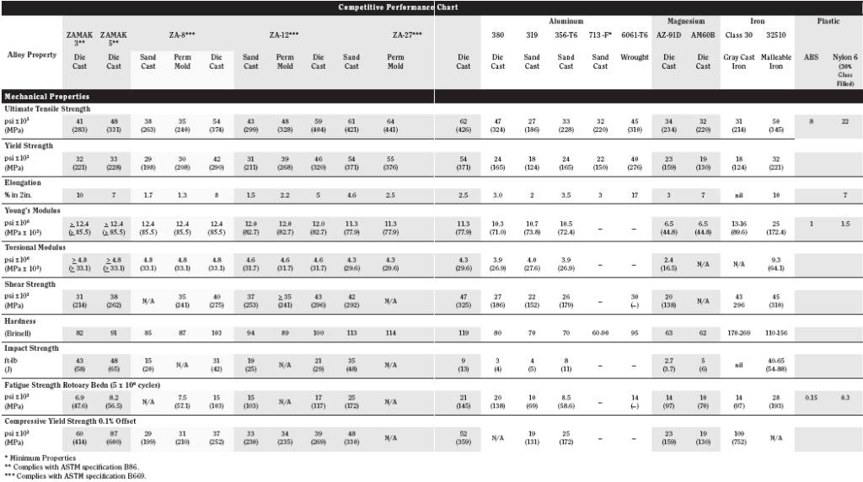Select the 'Plastic' group header
Image resolution: width=863 pixels, height=482 pixels.
(x=828, y=20)
